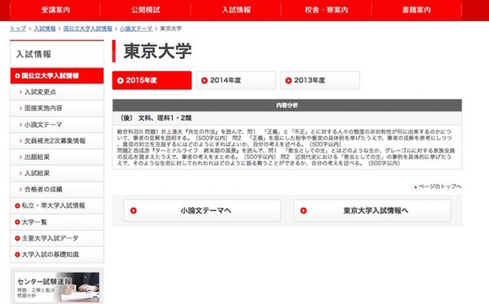
Task: Click the red circle icon beside 主要大学入試データ
Action: click(x=17, y=239)
